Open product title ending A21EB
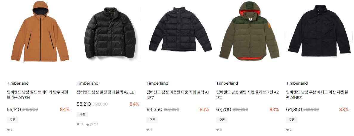354x136 pixels. pos(106,92)
